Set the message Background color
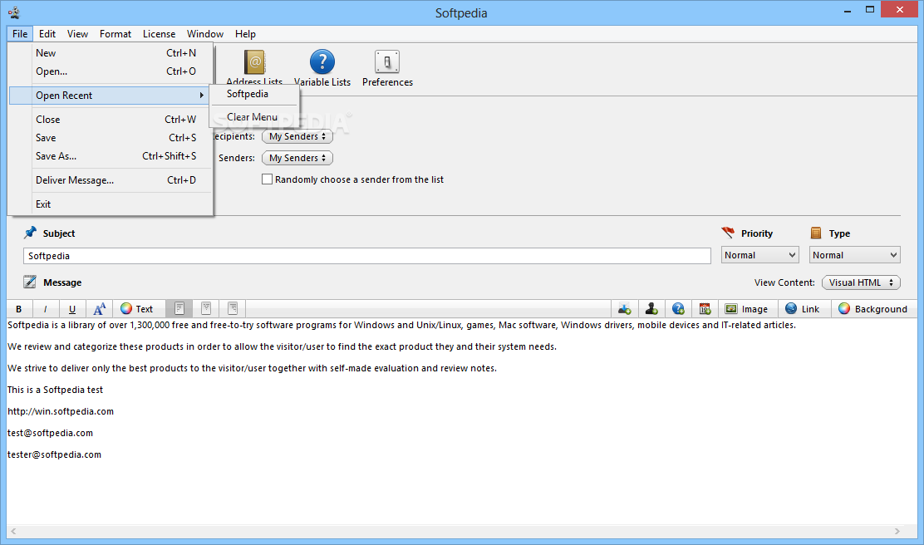Viewport: 924px width, 545px height. point(873,309)
